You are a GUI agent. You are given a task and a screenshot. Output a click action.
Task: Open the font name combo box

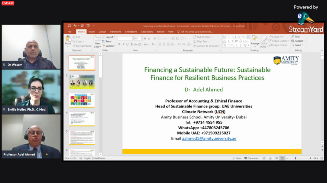[125, 38]
